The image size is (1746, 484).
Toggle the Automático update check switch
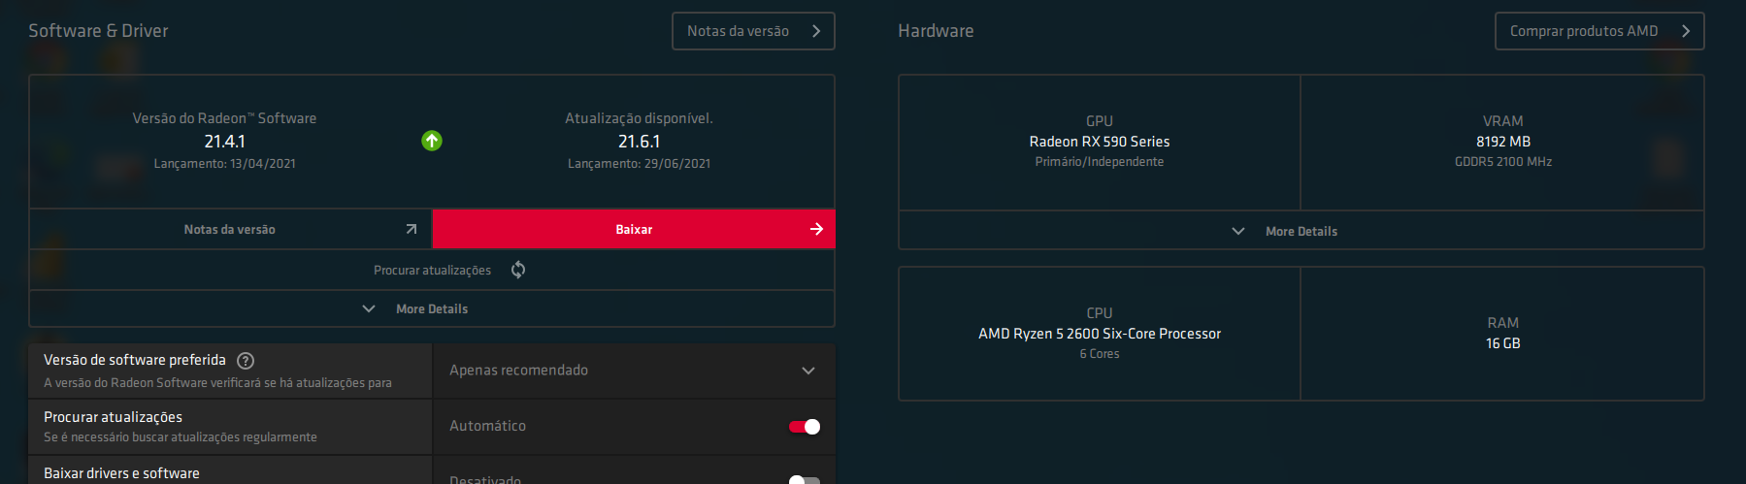click(x=805, y=427)
